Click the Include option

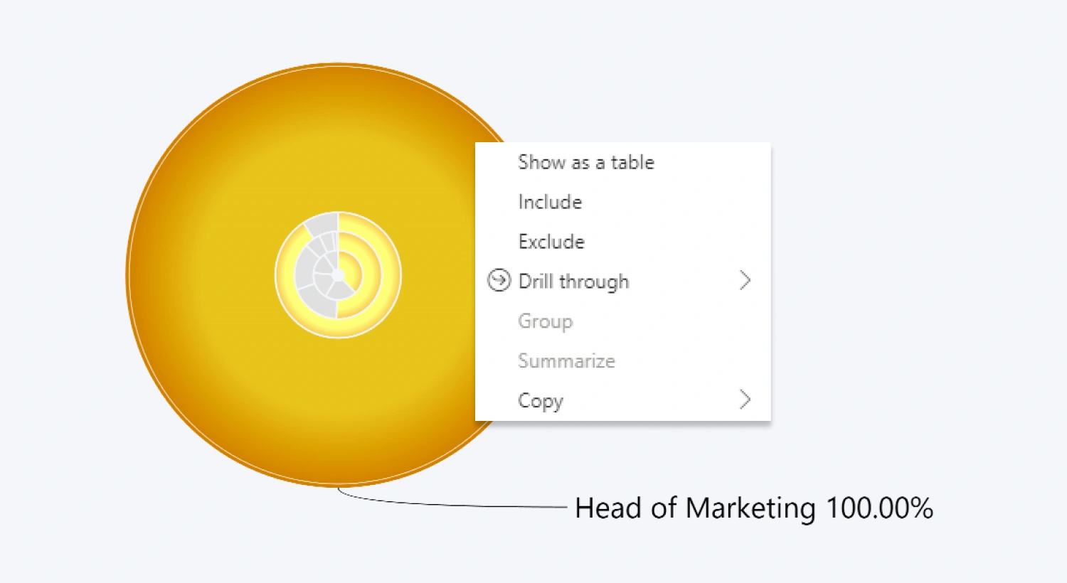[x=550, y=202]
